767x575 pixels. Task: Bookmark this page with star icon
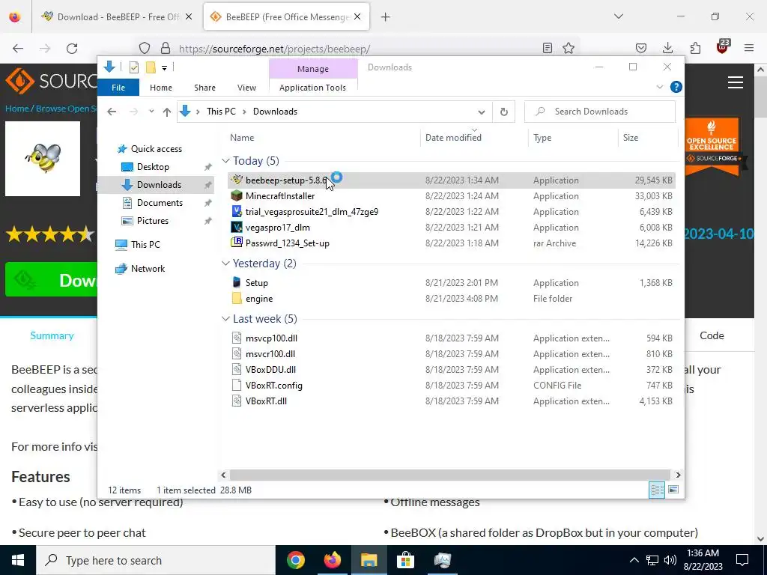pyautogui.click(x=569, y=48)
